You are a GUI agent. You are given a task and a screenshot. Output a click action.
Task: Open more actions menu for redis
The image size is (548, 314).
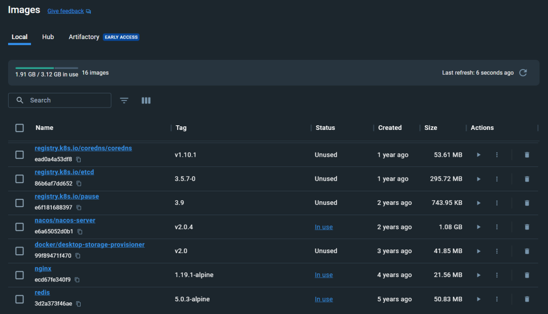click(x=497, y=299)
